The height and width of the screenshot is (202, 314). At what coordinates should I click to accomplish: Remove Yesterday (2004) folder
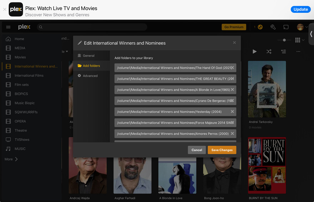[232, 112]
